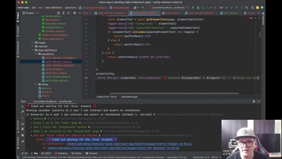
Task: Open verify-iframe.ts in project tree
Action: pyautogui.click(x=54, y=69)
